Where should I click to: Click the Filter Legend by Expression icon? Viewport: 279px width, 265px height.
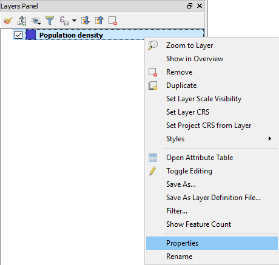coord(64,21)
